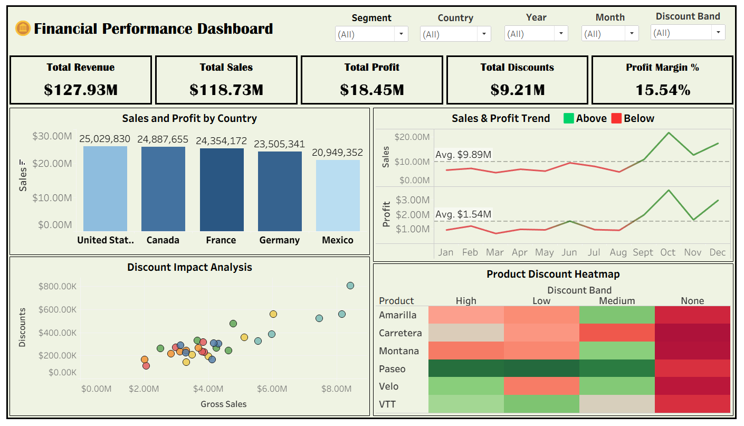Click the Avg. $9.89M reference line label
Image resolution: width=744 pixels, height=426 pixels.
pos(463,155)
